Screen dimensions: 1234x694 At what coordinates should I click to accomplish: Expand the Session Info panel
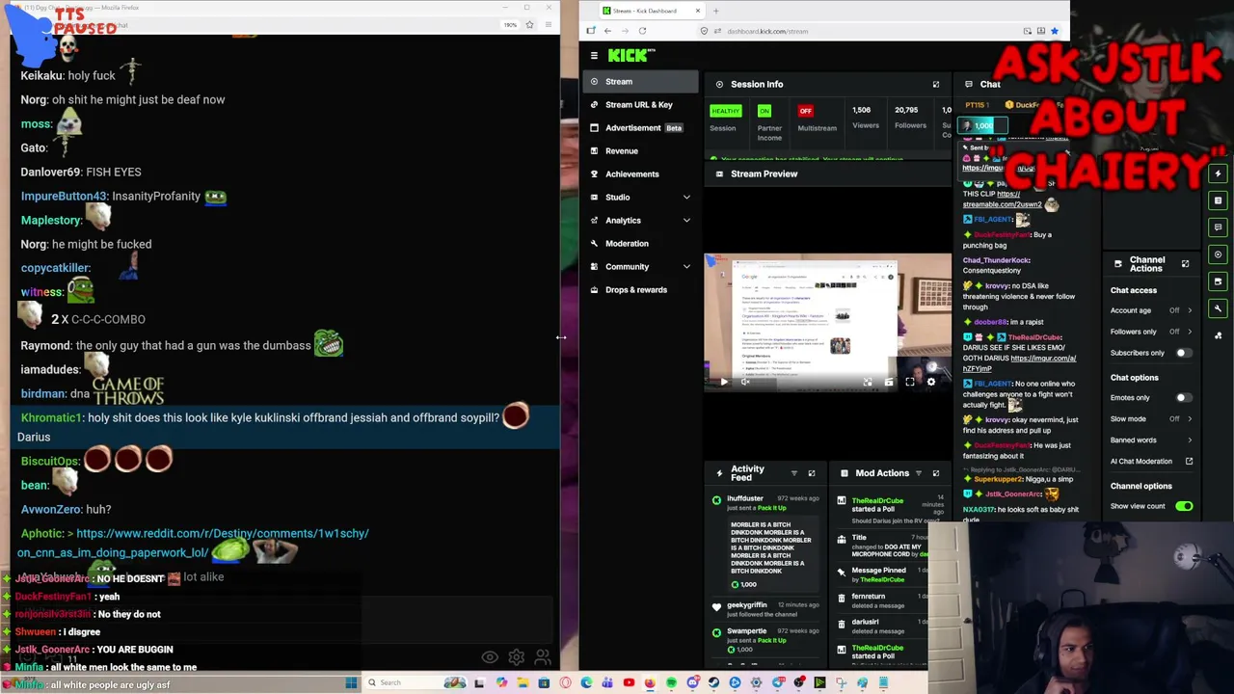point(935,85)
